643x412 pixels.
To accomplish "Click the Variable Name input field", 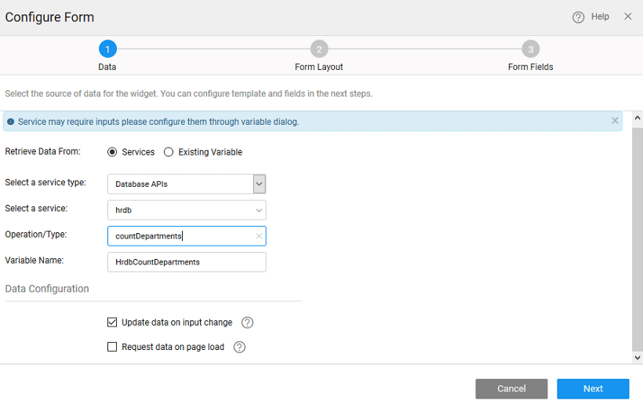I will click(187, 262).
